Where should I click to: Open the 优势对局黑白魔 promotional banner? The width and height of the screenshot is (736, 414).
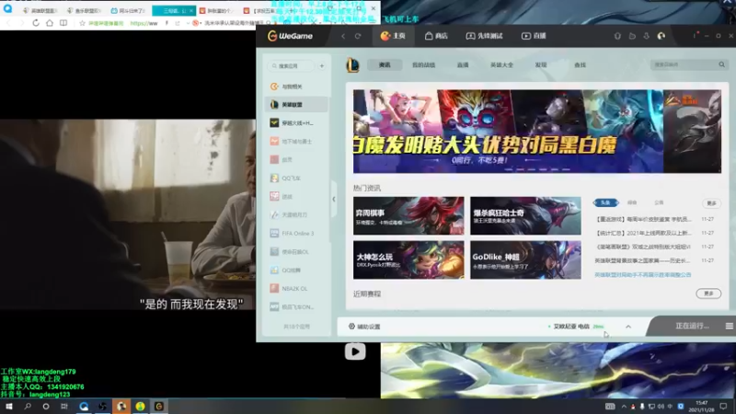point(537,132)
